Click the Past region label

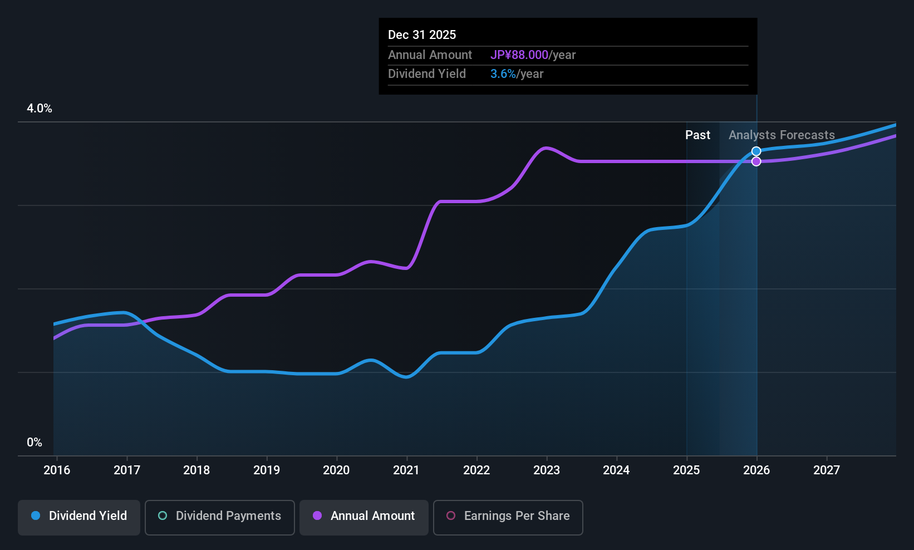tap(697, 135)
